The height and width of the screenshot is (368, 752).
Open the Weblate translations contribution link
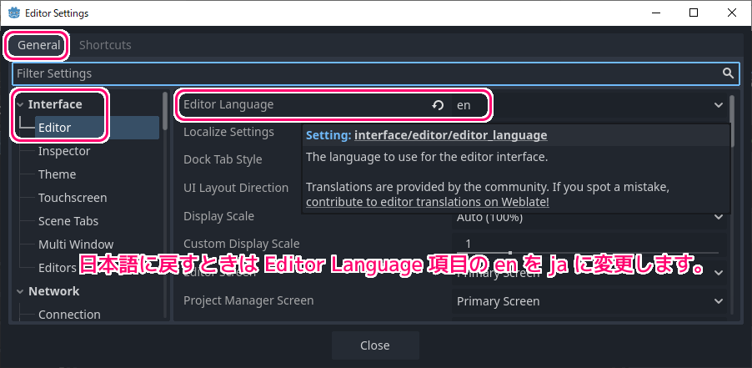[x=428, y=202]
